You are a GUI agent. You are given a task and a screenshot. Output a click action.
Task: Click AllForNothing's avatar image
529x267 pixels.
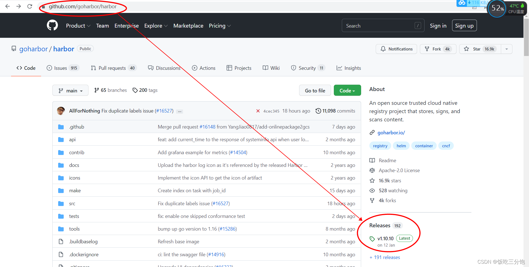61,111
